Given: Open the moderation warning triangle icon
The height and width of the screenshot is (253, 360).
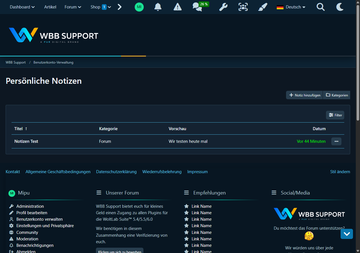Looking at the screenshot, I should pos(177,7).
